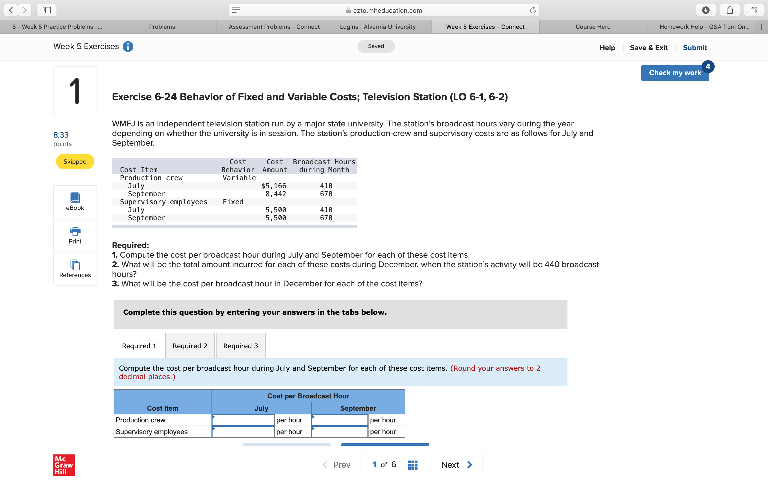
Task: Click the Check my work button
Action: tap(675, 73)
